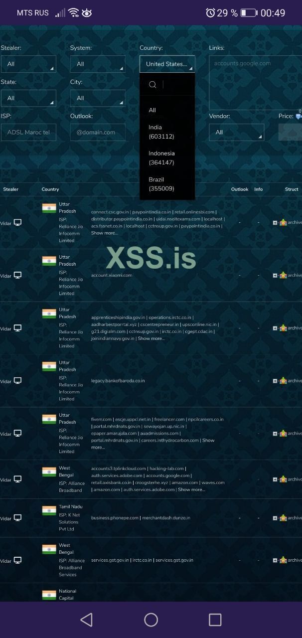Open the System filter dropdown
The width and height of the screenshot is (302, 638).
[x=98, y=64]
